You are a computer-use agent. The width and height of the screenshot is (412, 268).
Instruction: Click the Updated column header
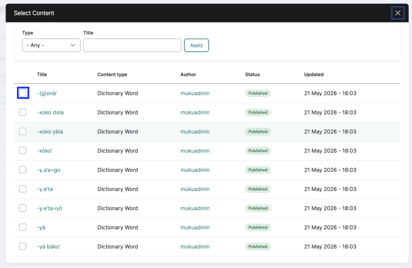pos(314,74)
